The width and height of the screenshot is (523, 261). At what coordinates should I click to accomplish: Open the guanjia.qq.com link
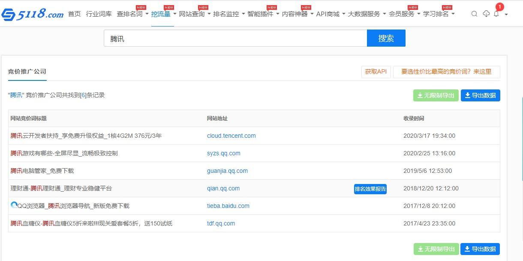228,171
